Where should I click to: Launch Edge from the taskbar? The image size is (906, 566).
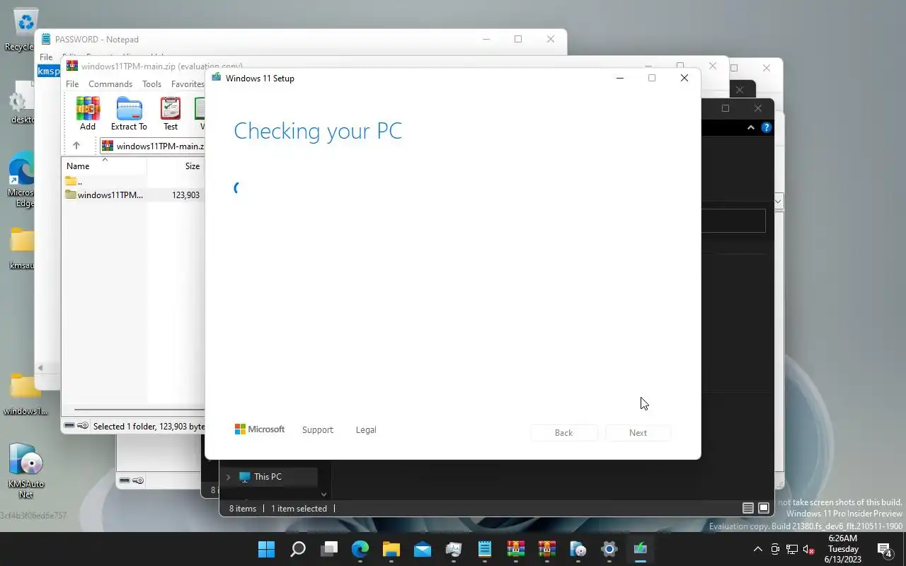(360, 549)
